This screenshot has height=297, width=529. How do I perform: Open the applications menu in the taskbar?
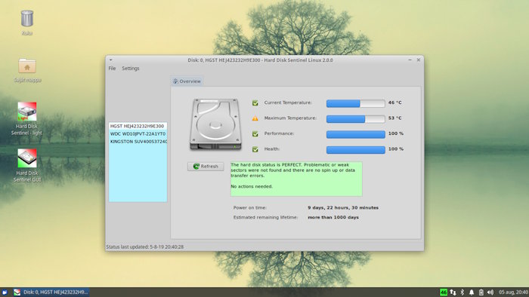[x=5, y=292]
